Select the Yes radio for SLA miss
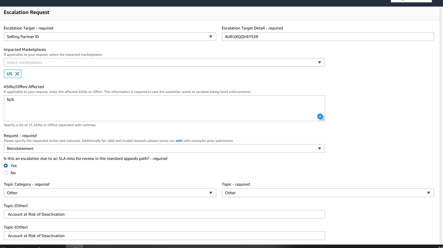443x248 pixels. coord(6,166)
